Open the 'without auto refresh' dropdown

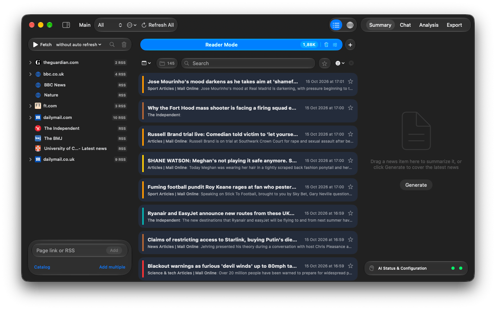pos(79,45)
